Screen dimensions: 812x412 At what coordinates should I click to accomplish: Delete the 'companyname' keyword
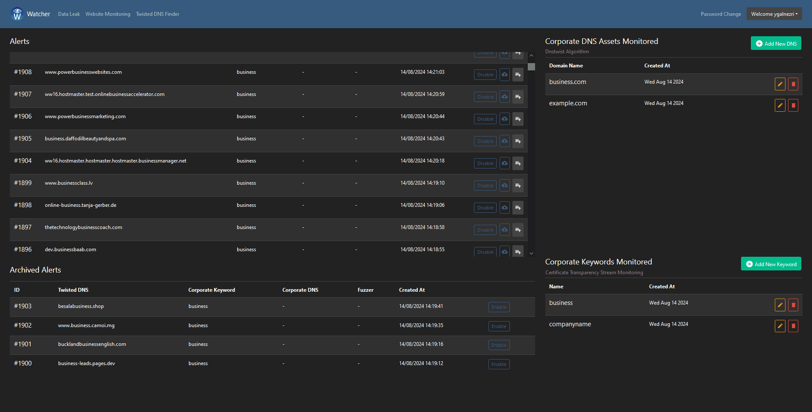(793, 326)
